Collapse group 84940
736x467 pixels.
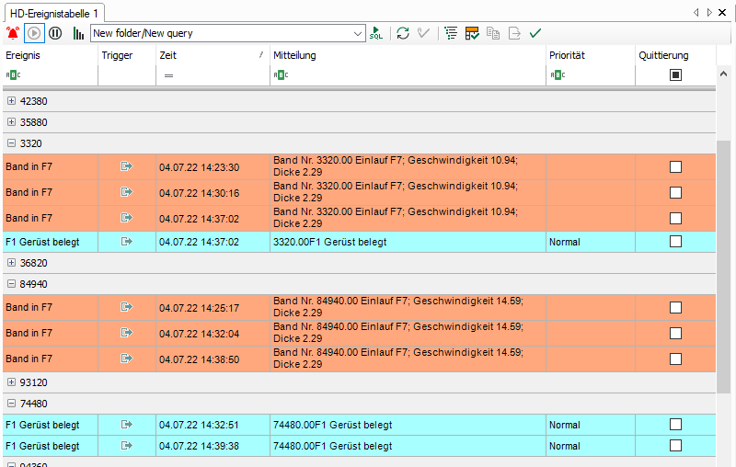click(12, 284)
